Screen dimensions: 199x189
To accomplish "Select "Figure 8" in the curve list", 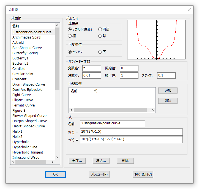I will [x=19, y=111].
